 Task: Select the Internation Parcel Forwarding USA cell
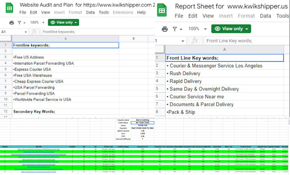[x=66, y=63]
